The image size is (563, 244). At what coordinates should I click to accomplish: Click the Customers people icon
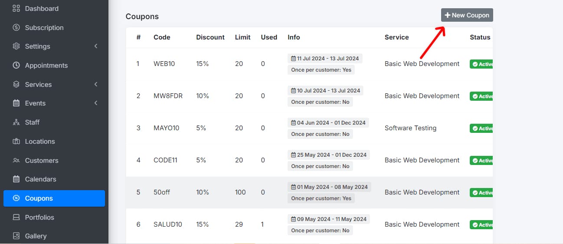click(x=16, y=161)
